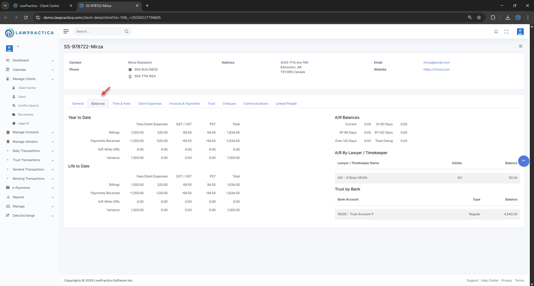Viewport: 534px width, 286px height.
Task: Click the magnifier icon in search box
Action: (126, 32)
